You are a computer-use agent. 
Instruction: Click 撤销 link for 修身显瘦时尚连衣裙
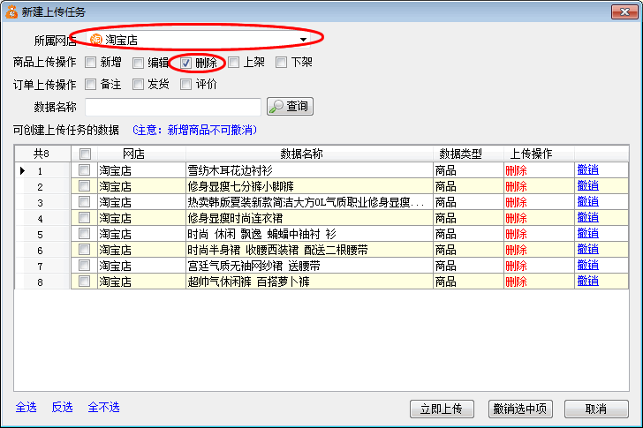tap(587, 217)
